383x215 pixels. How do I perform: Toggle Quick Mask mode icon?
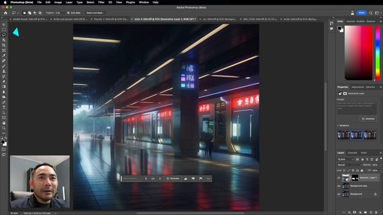(x=4, y=149)
